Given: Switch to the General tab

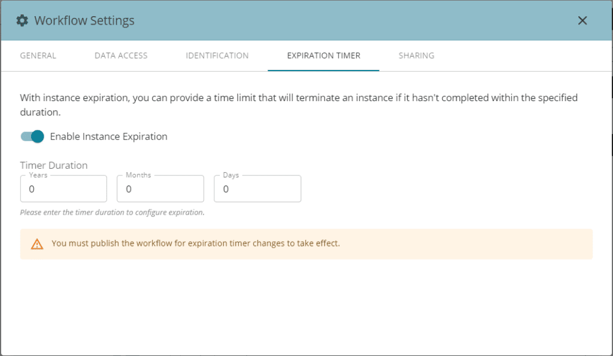Looking at the screenshot, I should coord(38,56).
